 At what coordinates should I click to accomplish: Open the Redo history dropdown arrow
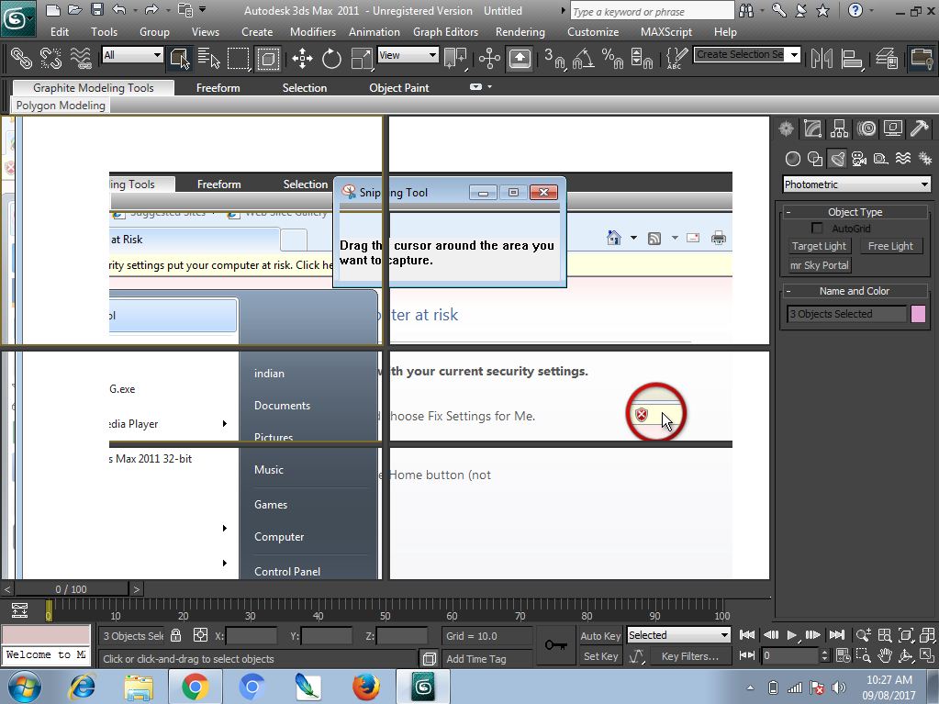point(168,10)
